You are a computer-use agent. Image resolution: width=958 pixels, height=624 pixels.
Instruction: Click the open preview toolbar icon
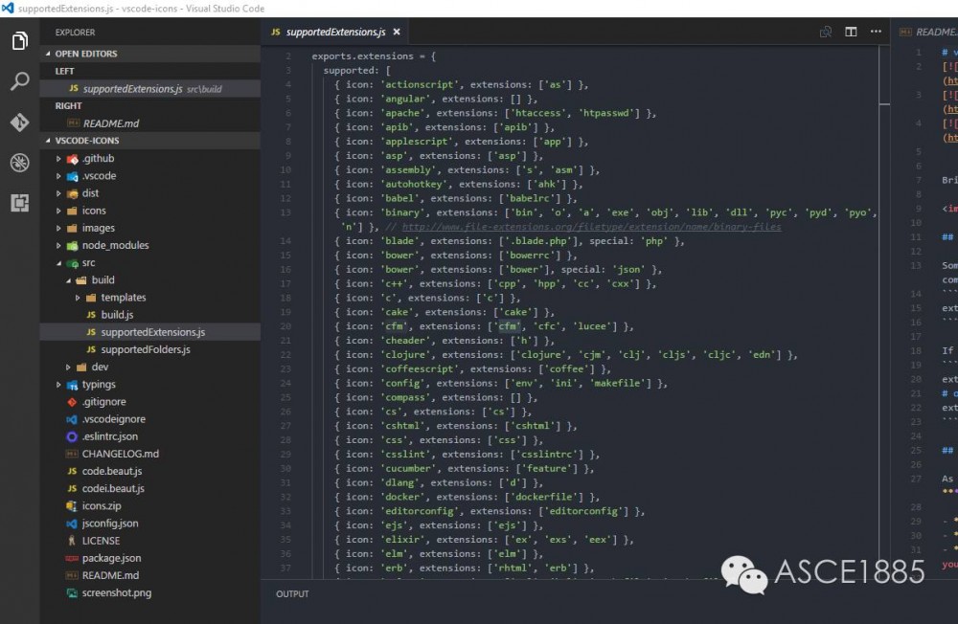click(x=825, y=32)
